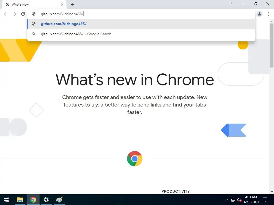This screenshot has width=274, height=205.
Task: Open Settings gear in the taskbar
Action: pos(46,200)
